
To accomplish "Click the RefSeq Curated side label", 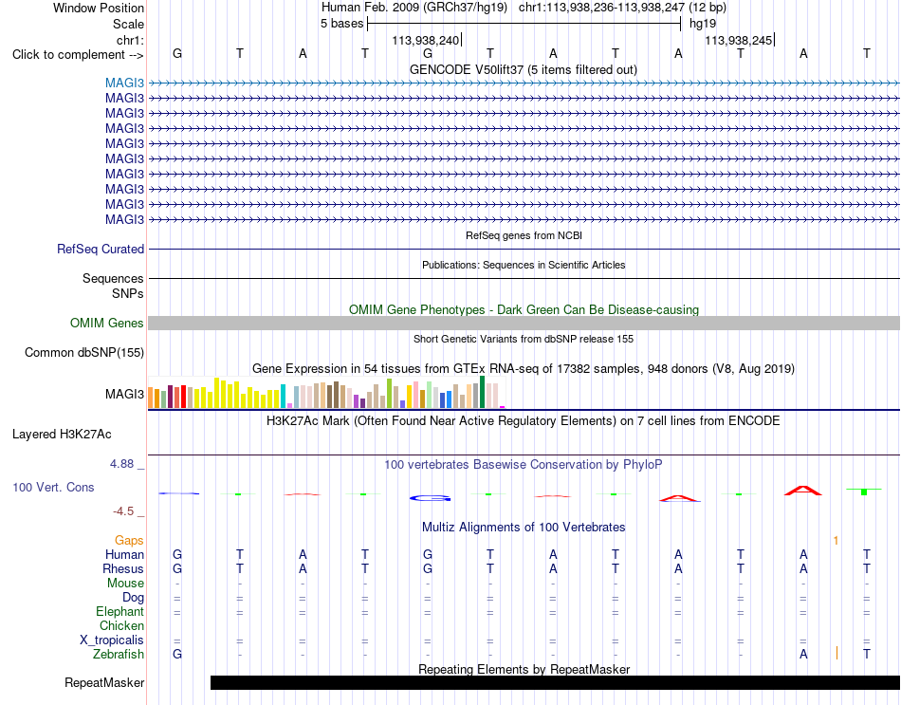I will click(x=100, y=249).
